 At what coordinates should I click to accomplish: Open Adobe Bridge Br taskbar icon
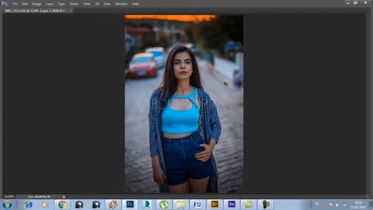click(x=214, y=205)
